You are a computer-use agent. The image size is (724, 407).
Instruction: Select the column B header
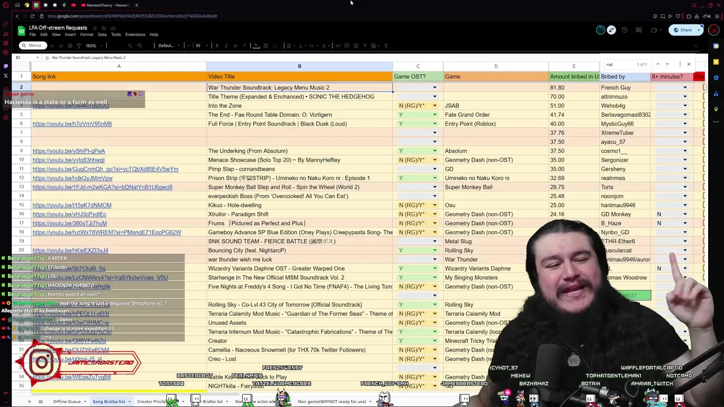300,67
